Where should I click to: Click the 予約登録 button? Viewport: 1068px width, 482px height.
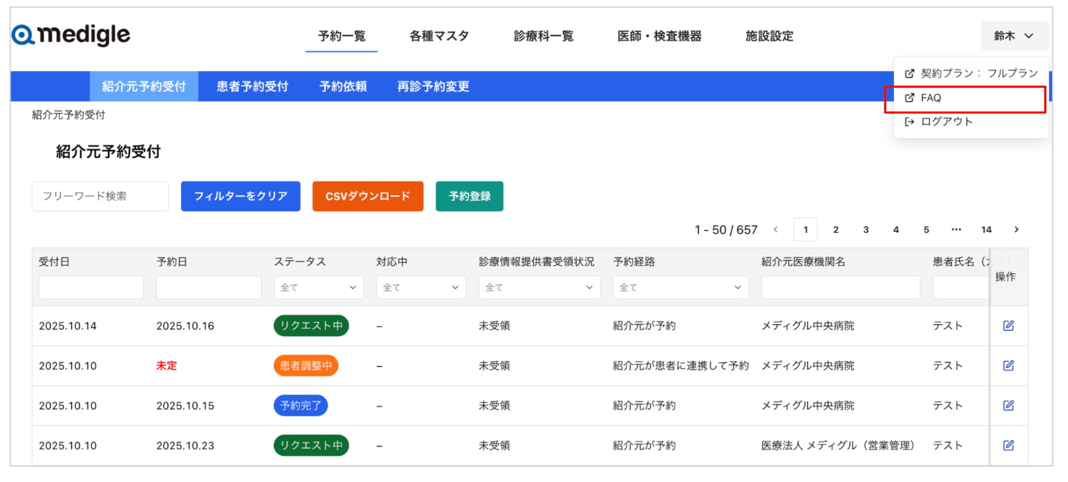click(x=469, y=196)
